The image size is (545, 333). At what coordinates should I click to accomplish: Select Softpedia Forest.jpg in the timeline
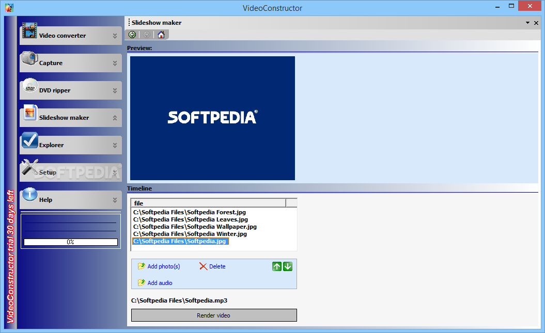190,212
